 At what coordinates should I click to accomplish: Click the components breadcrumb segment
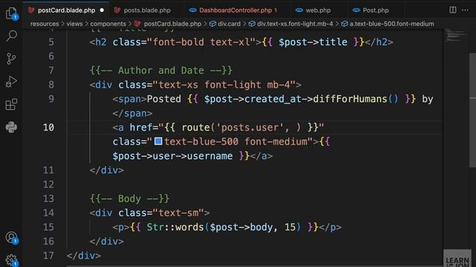coord(108,24)
